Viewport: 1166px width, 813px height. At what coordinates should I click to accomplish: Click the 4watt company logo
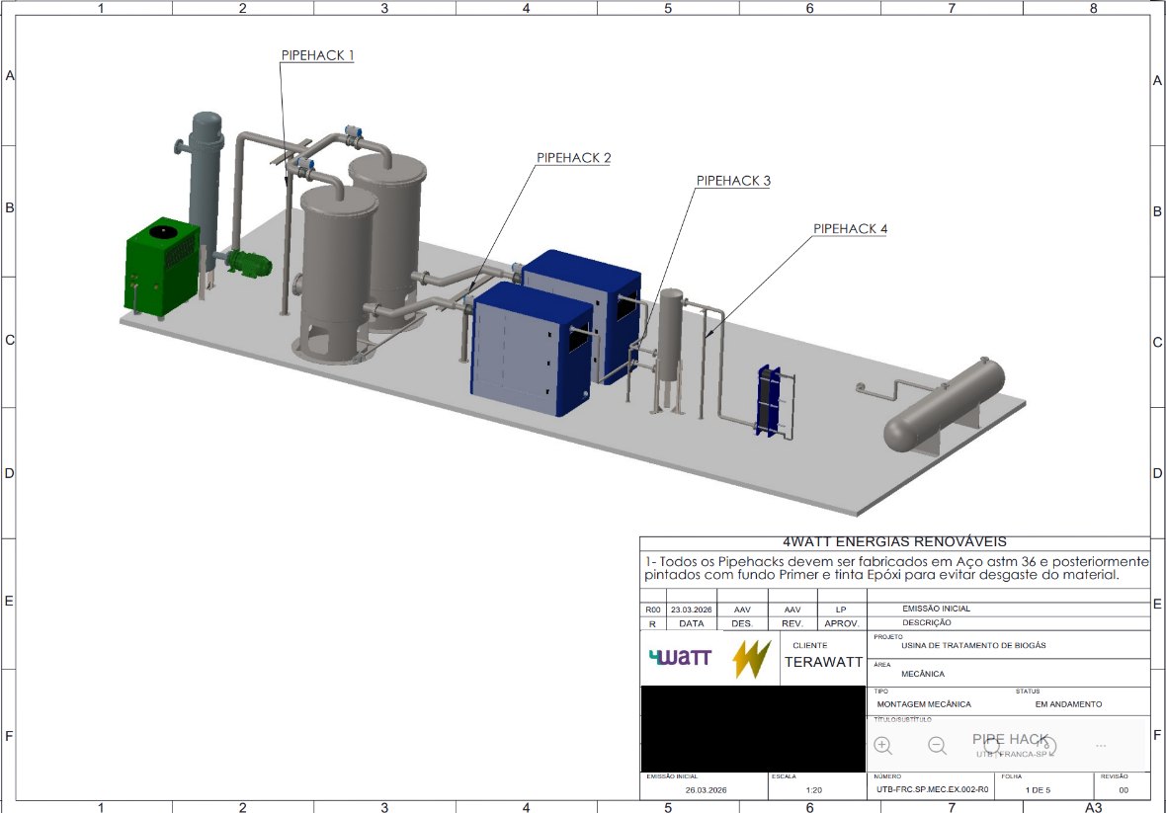[x=680, y=657]
